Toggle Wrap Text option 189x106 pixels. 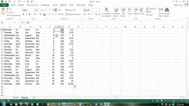[x=71, y=10]
